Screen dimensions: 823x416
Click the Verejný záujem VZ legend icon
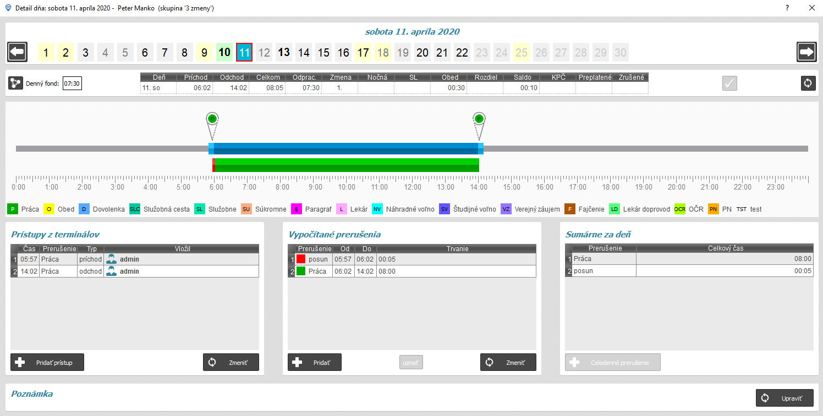coord(506,209)
